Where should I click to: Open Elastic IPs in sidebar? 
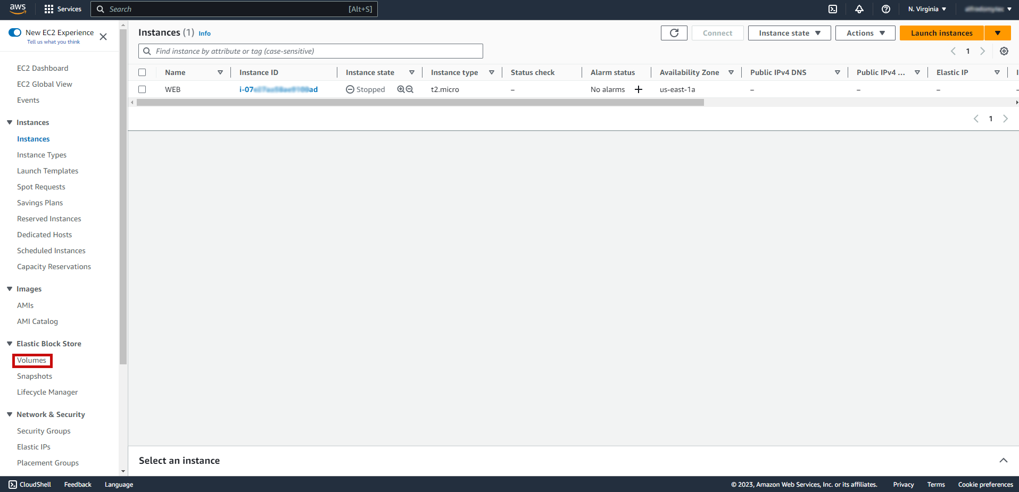34,447
